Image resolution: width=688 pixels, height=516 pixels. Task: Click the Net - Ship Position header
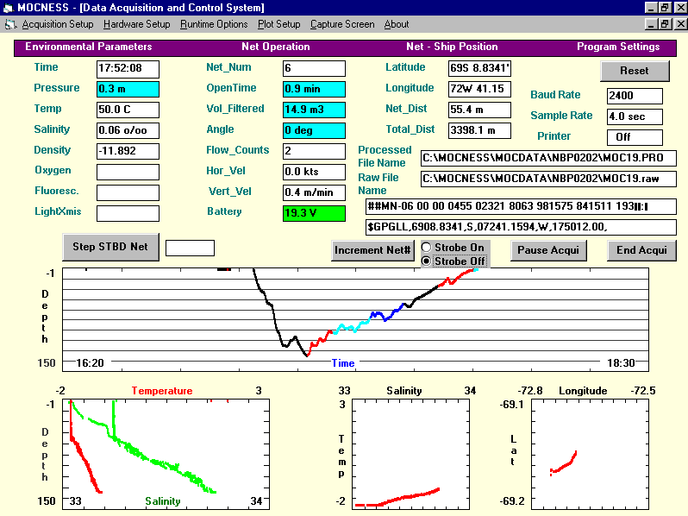point(452,47)
